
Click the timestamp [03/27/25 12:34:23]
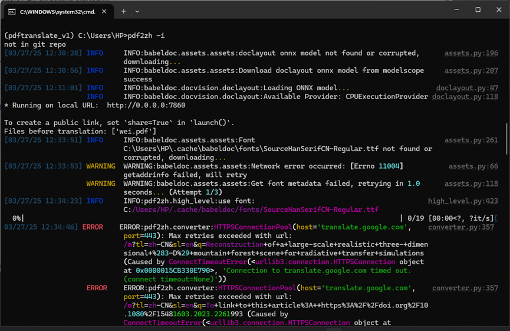[43, 201]
